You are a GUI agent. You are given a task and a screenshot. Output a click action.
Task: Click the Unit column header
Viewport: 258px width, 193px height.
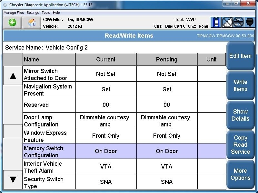pos(212,60)
